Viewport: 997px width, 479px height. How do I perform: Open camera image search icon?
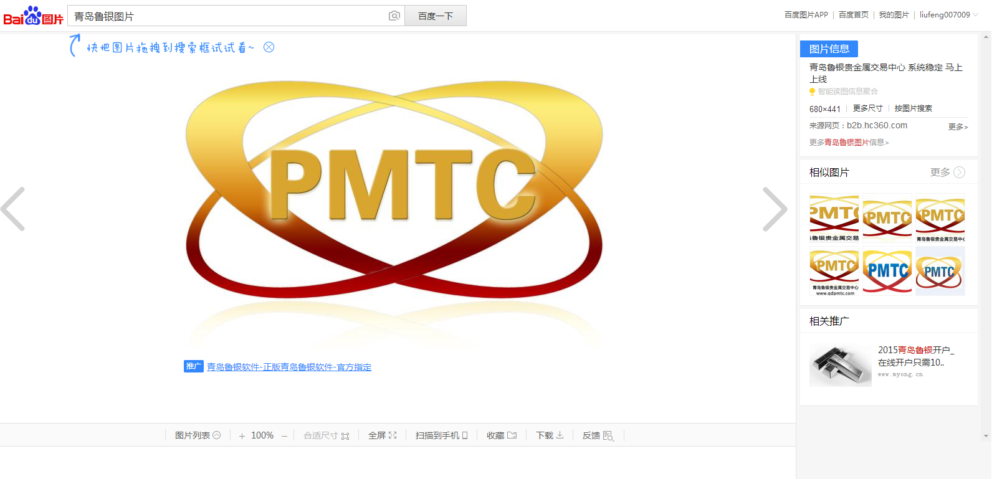[394, 16]
